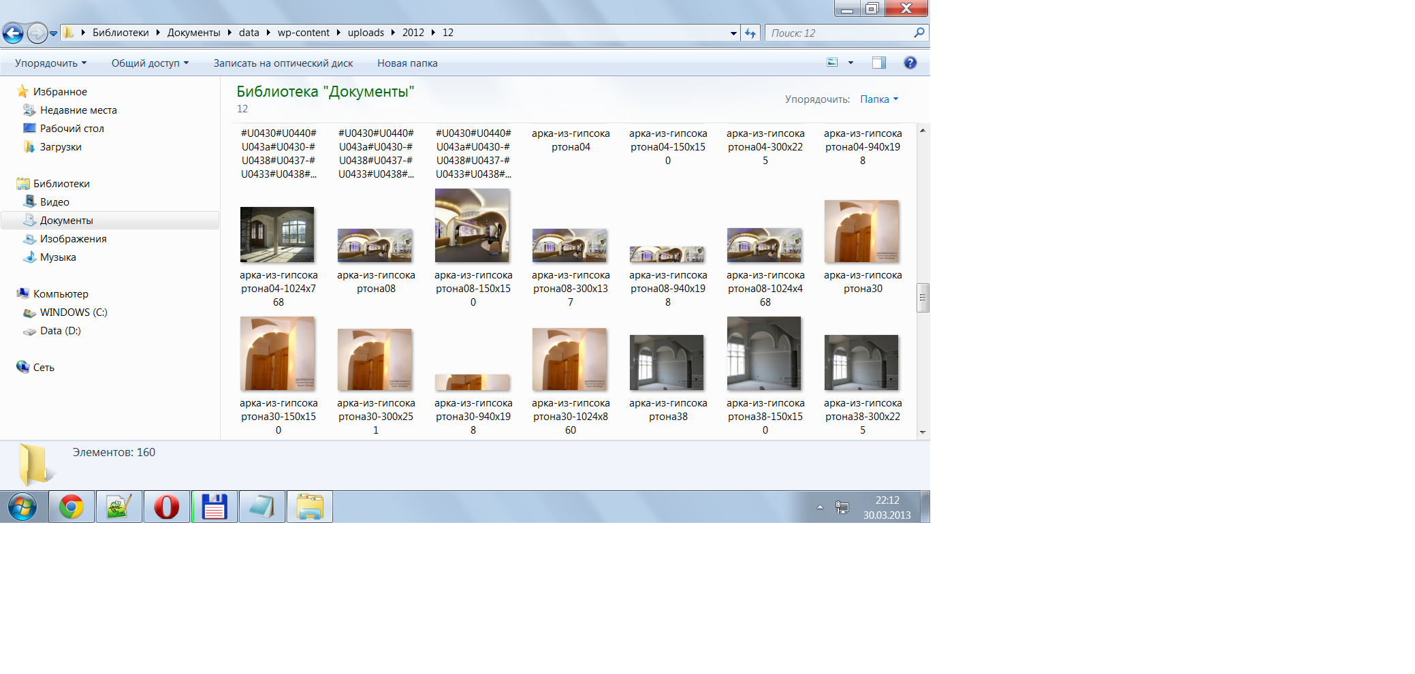Select thumbnail 'арка-из-гипсокартона38-150x150'
This screenshot has height=674, width=1415.
coord(764,353)
